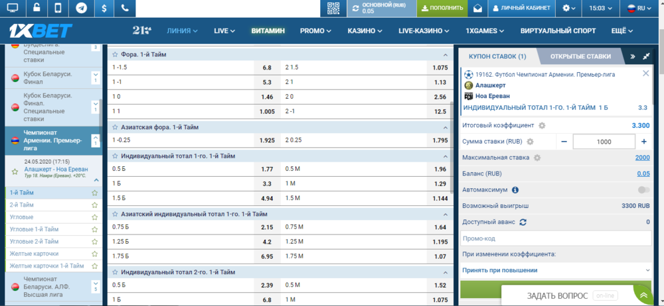The height and width of the screenshot is (306, 664).
Task: Select odds 6.8 for Фора 1 -1.5
Action: (x=267, y=68)
